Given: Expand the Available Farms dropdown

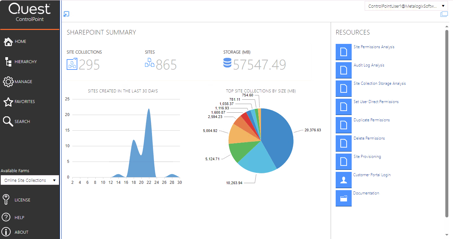Looking at the screenshot, I should click(x=30, y=180).
